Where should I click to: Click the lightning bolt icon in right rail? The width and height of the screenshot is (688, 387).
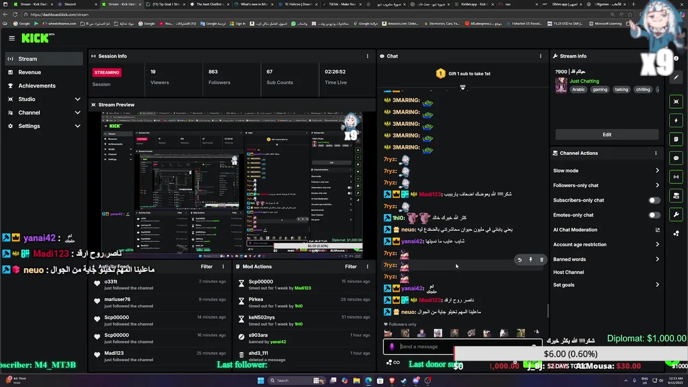[x=676, y=120]
